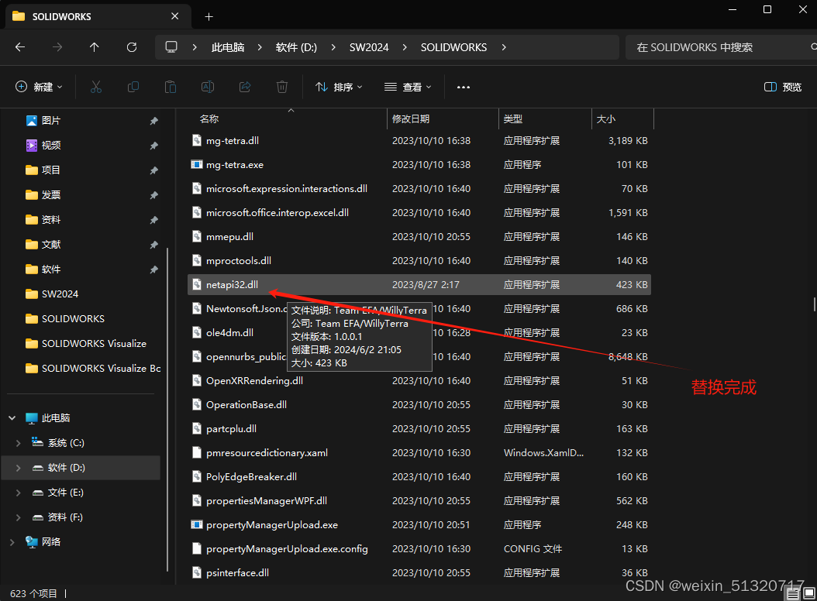Expand the 资料 (F:) drive node

19,517
